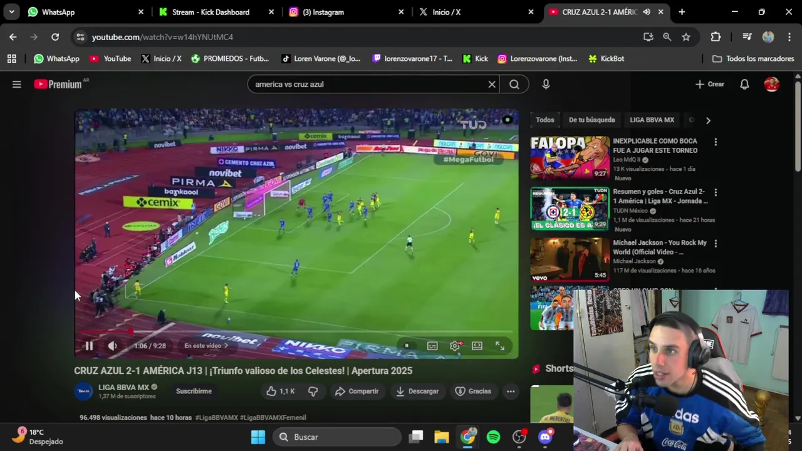Open the #LigaBBVAMX hashtag

tap(216, 417)
